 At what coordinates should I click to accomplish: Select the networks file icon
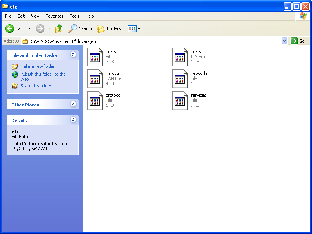tap(180, 79)
